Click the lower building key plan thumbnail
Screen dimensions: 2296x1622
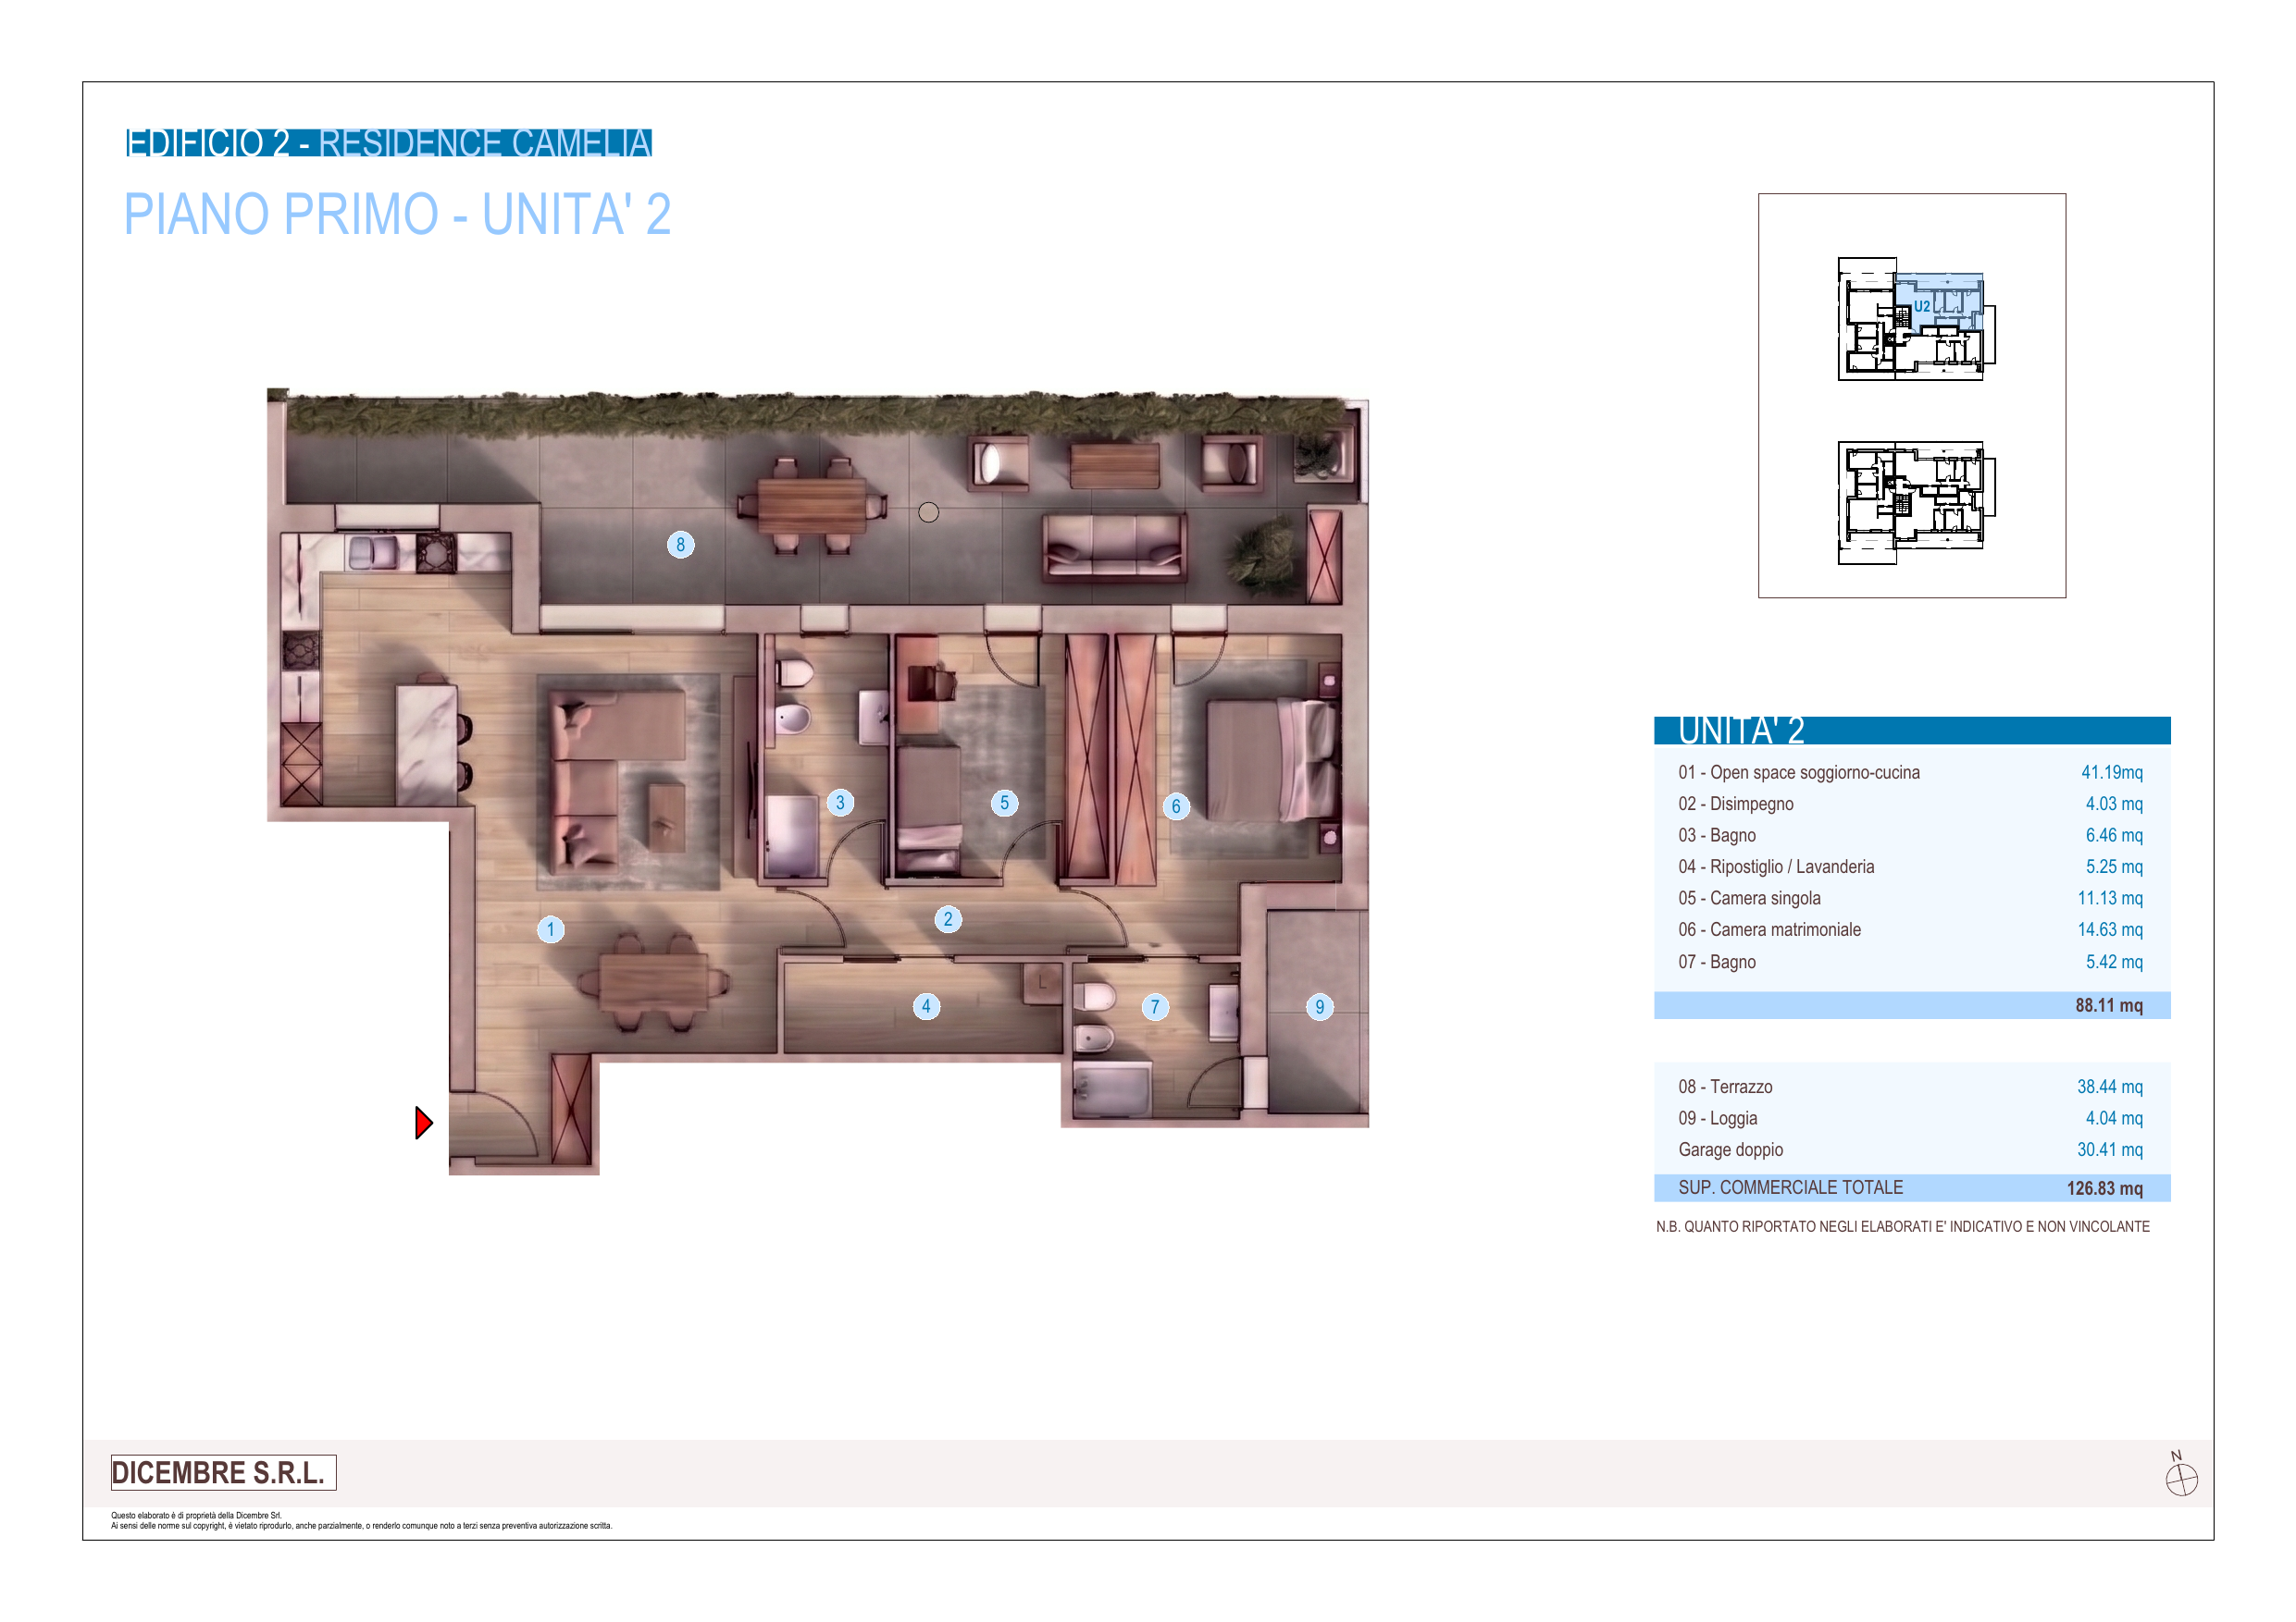coord(1916,503)
